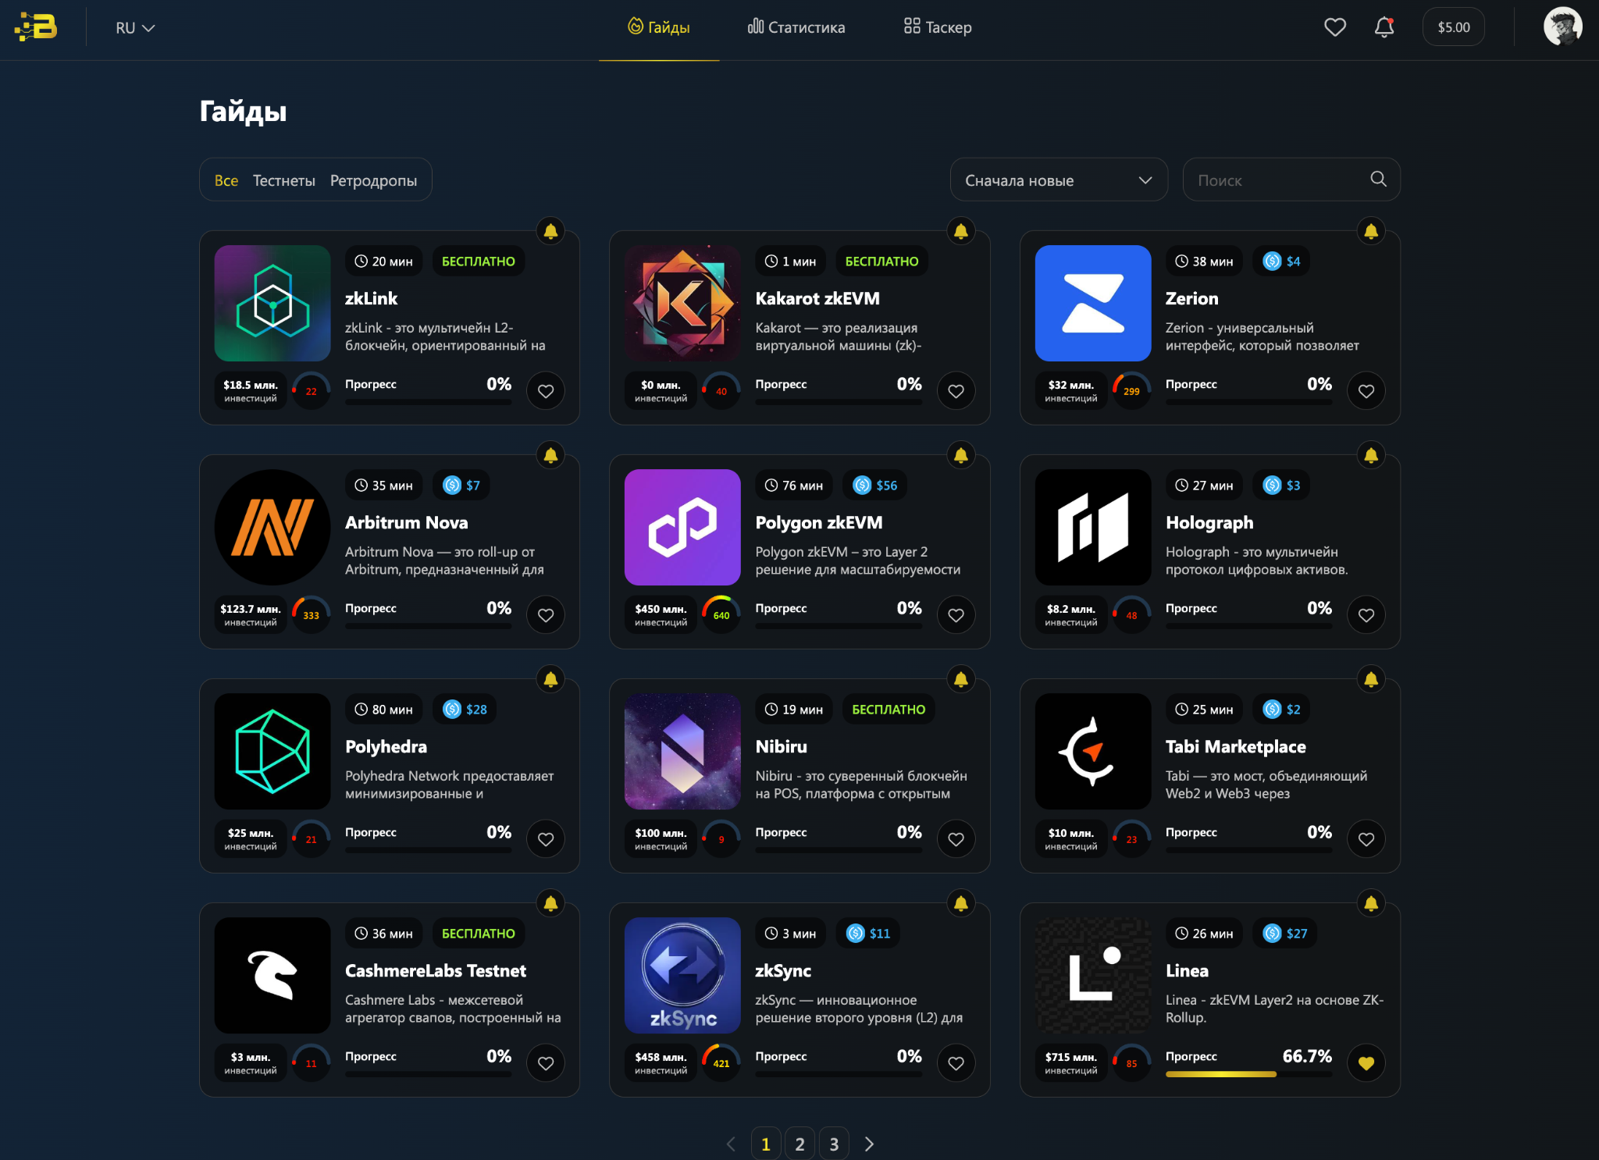Switch to the Статистика tab
1599x1160 pixels.
(x=796, y=27)
